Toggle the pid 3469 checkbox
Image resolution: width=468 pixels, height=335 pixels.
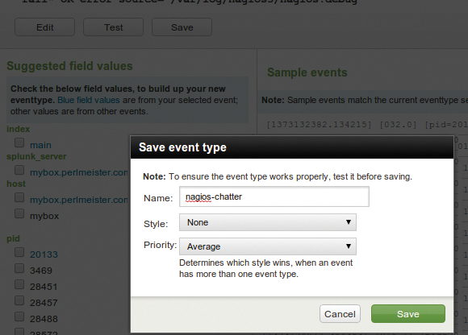pyautogui.click(x=19, y=268)
